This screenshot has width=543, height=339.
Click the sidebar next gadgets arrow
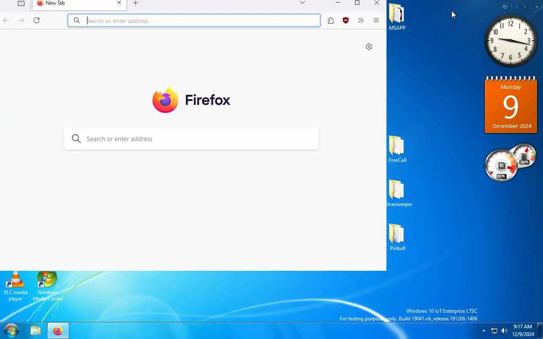(525, 7)
